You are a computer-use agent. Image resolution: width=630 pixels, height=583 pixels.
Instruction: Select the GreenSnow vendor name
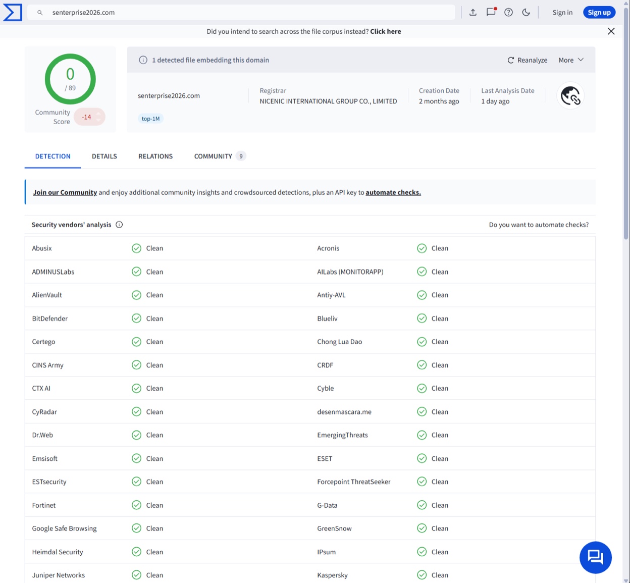click(335, 528)
